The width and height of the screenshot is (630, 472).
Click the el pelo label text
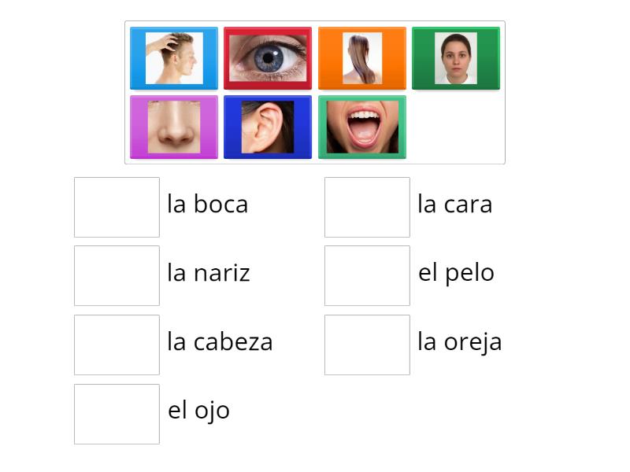[x=457, y=273]
